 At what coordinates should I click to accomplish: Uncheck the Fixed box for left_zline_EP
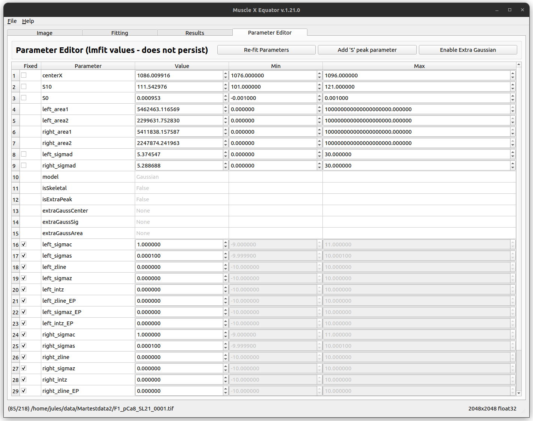coord(24,300)
